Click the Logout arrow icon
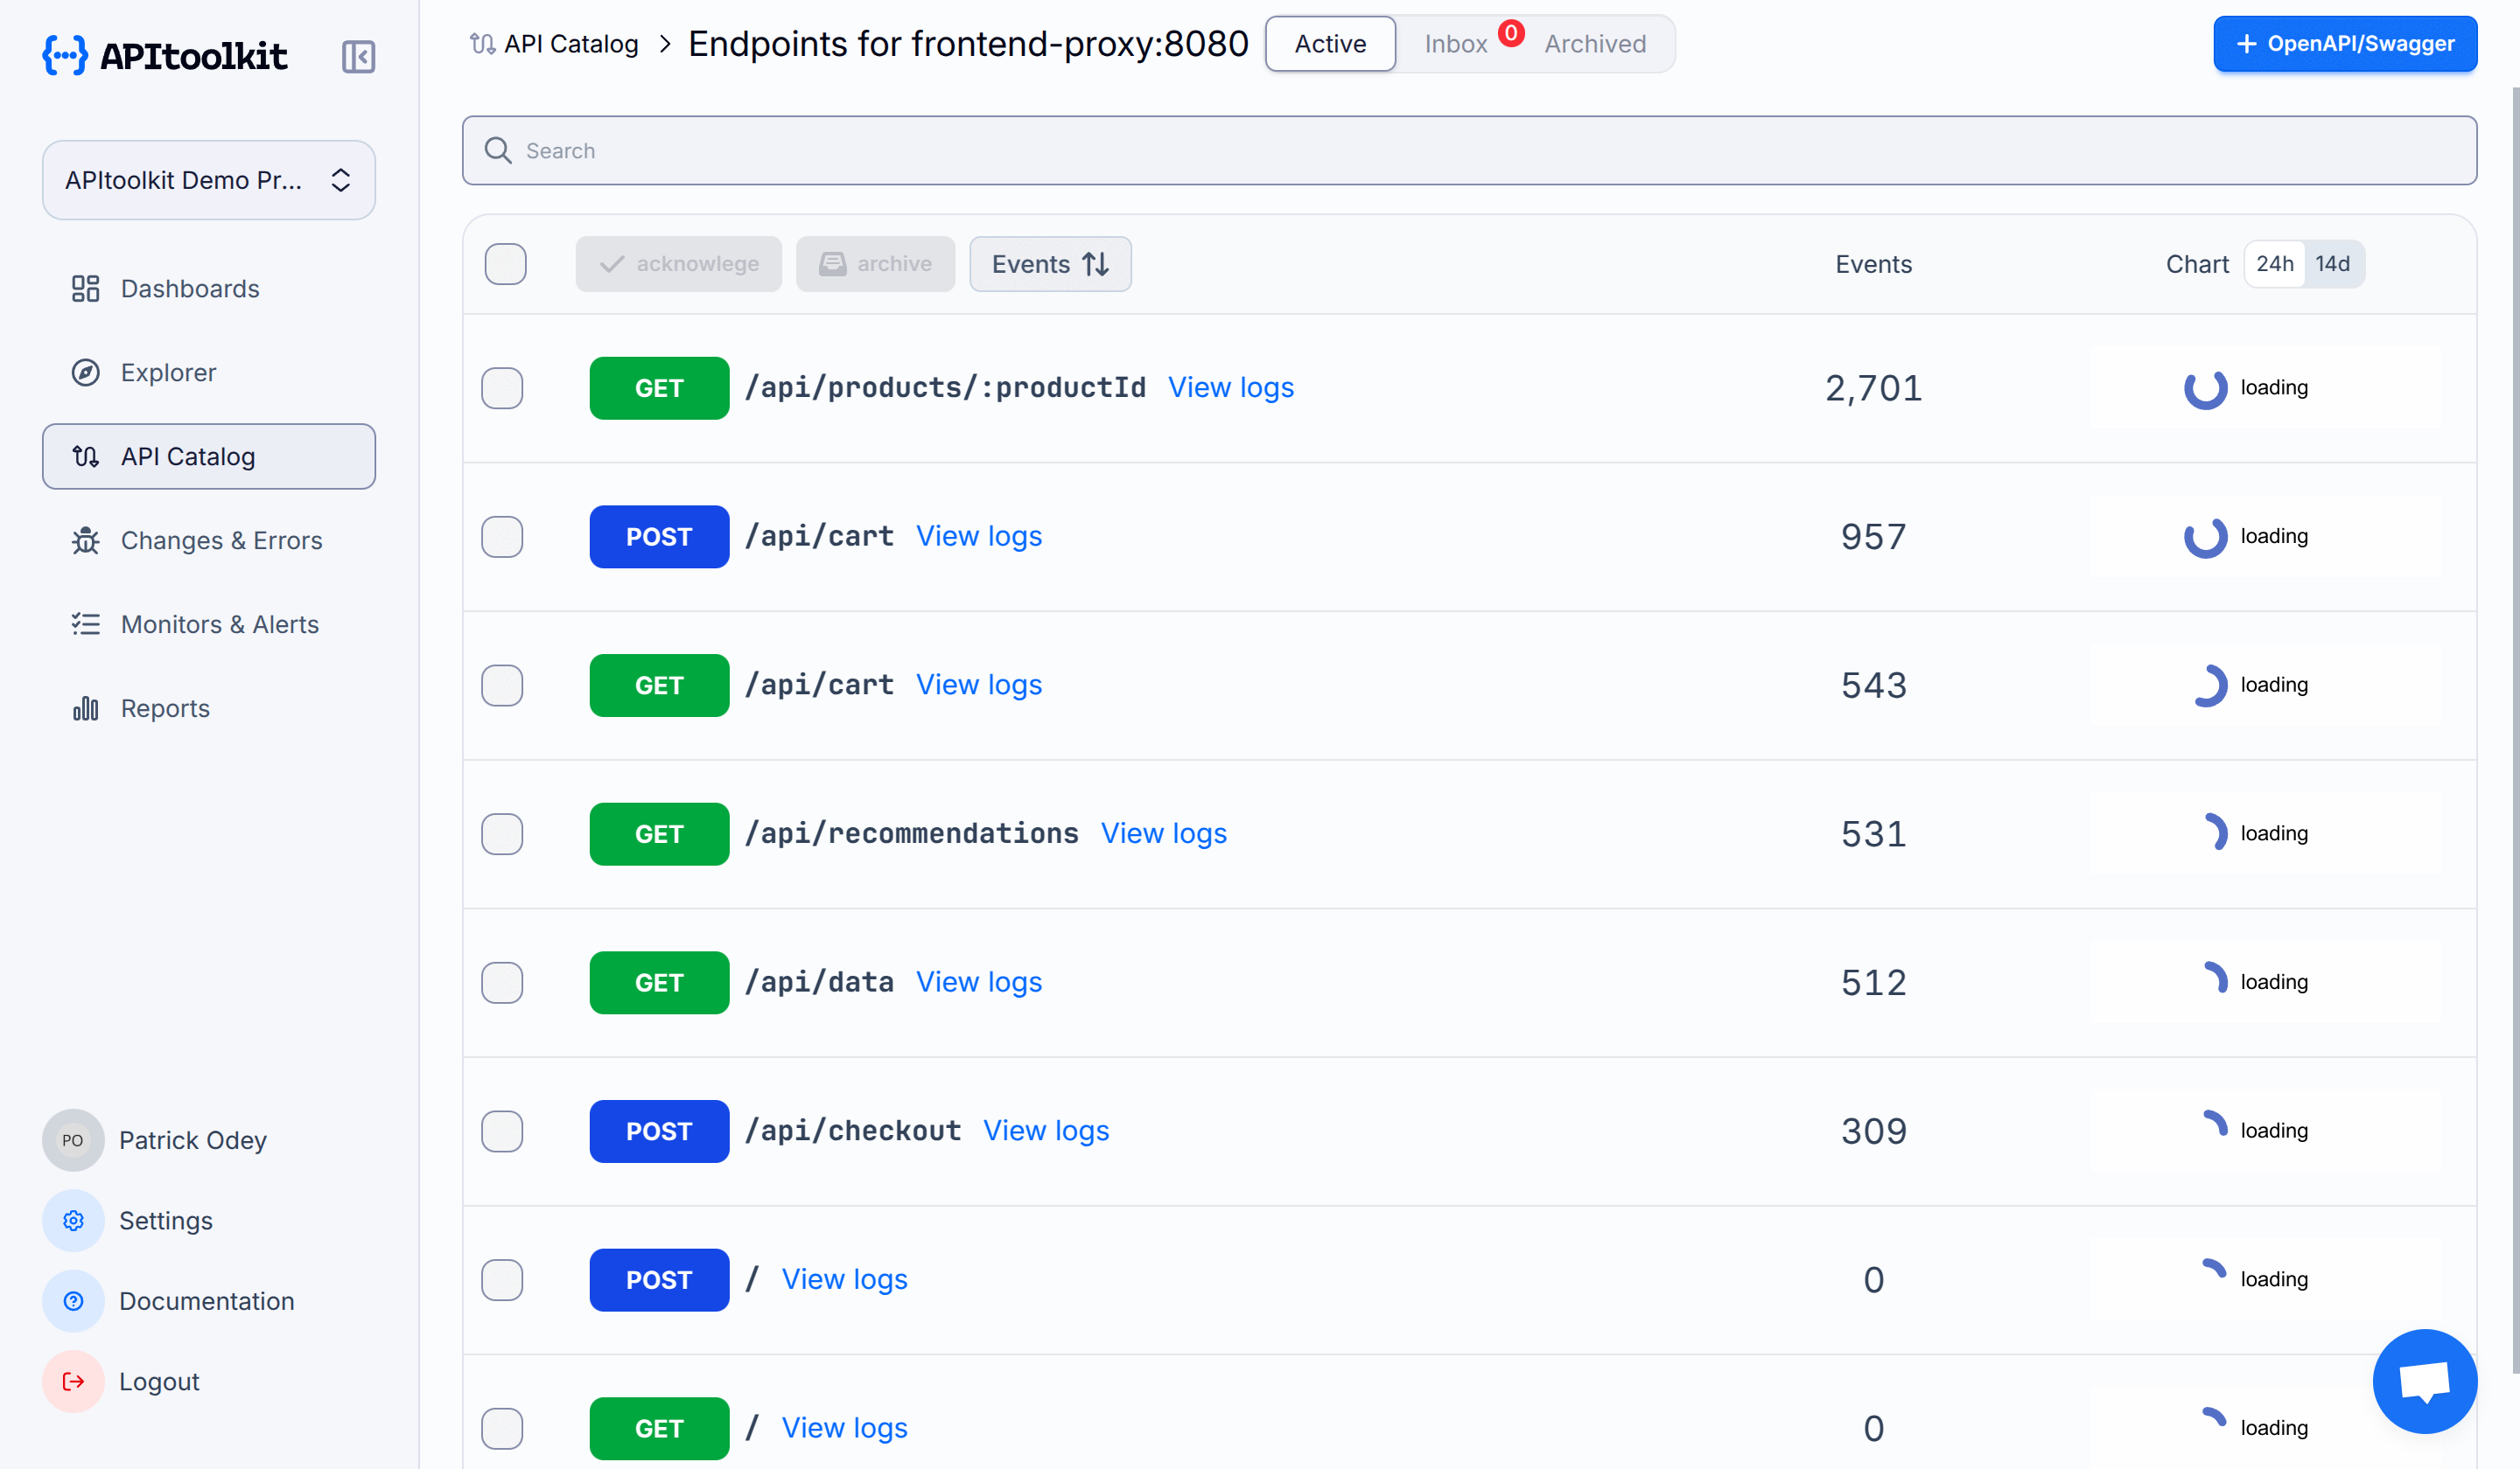The height and width of the screenshot is (1469, 2520). point(72,1381)
